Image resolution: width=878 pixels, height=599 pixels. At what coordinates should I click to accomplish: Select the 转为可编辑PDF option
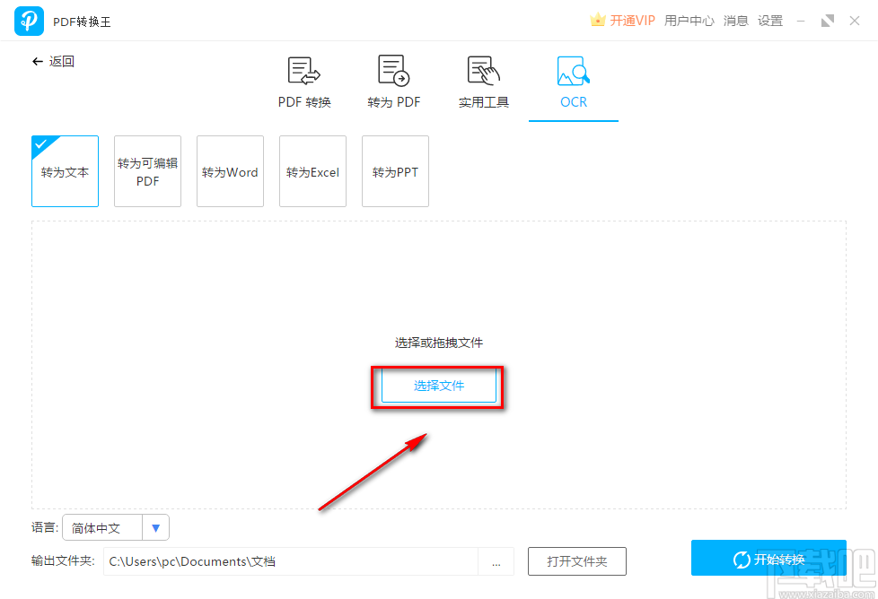click(x=147, y=171)
